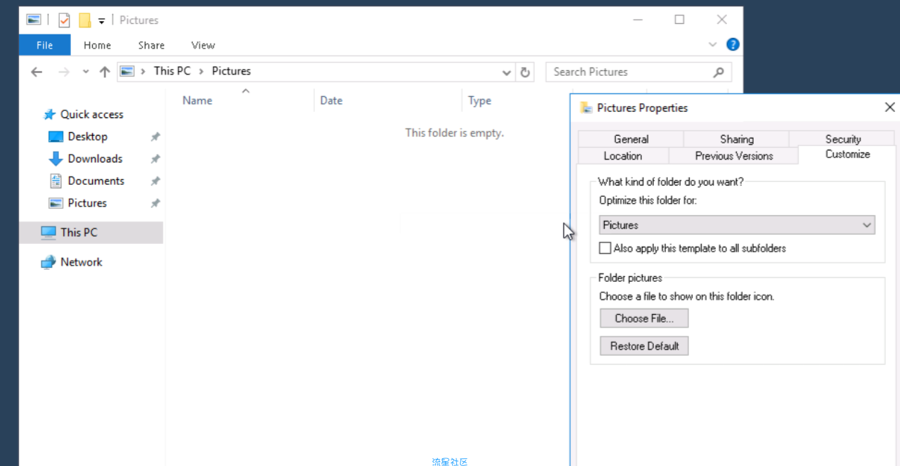
Task: Sort by the Name column header
Action: [x=197, y=101]
